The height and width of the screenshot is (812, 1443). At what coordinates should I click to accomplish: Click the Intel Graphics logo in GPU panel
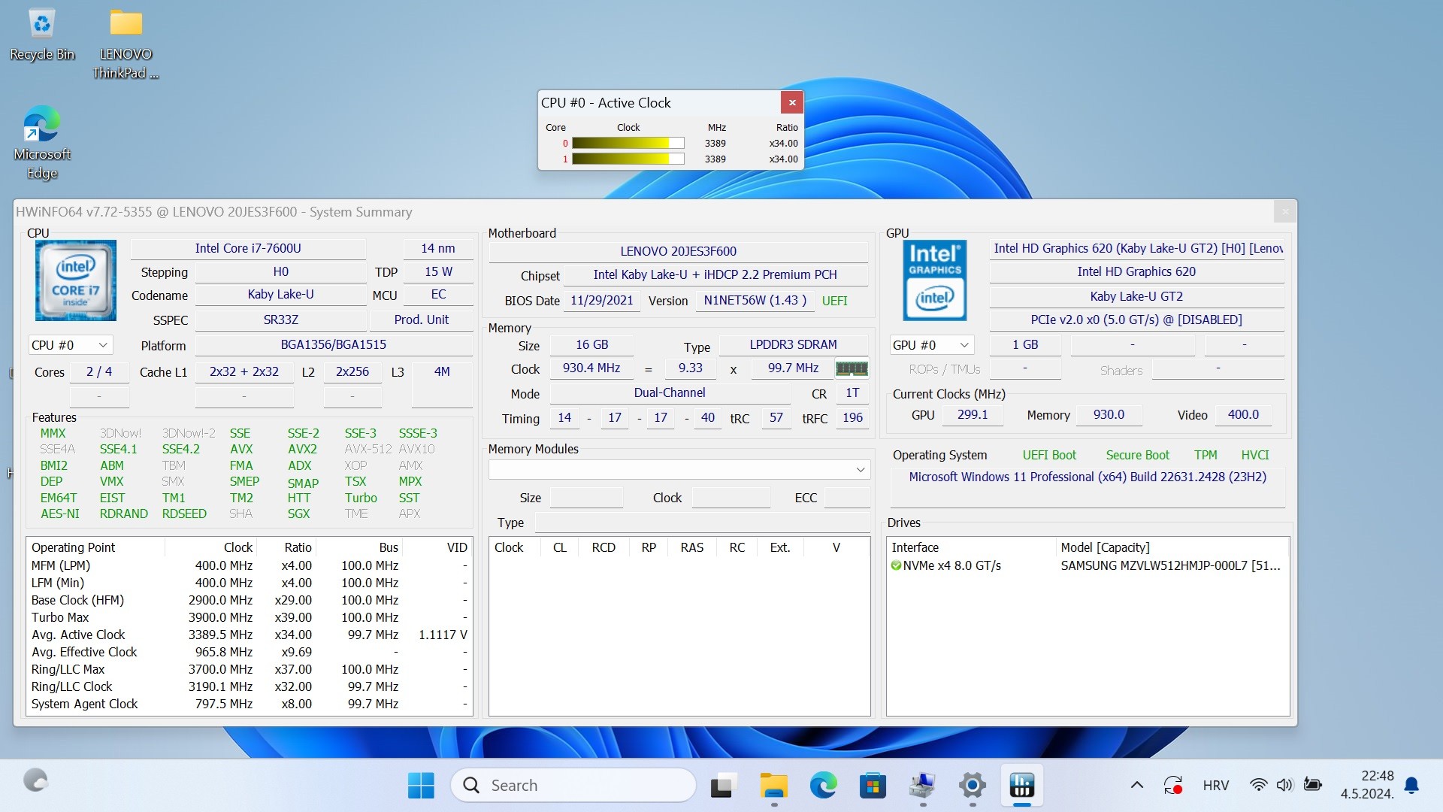tap(934, 280)
